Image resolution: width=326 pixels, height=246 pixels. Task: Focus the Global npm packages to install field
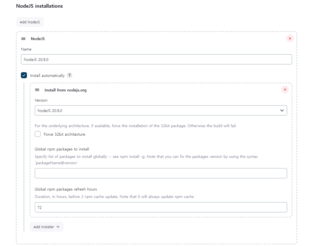coord(161,173)
